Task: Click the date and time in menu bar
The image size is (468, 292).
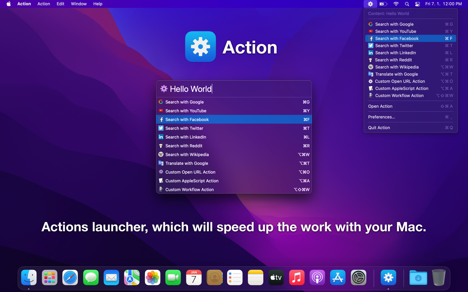Action: pos(444,4)
